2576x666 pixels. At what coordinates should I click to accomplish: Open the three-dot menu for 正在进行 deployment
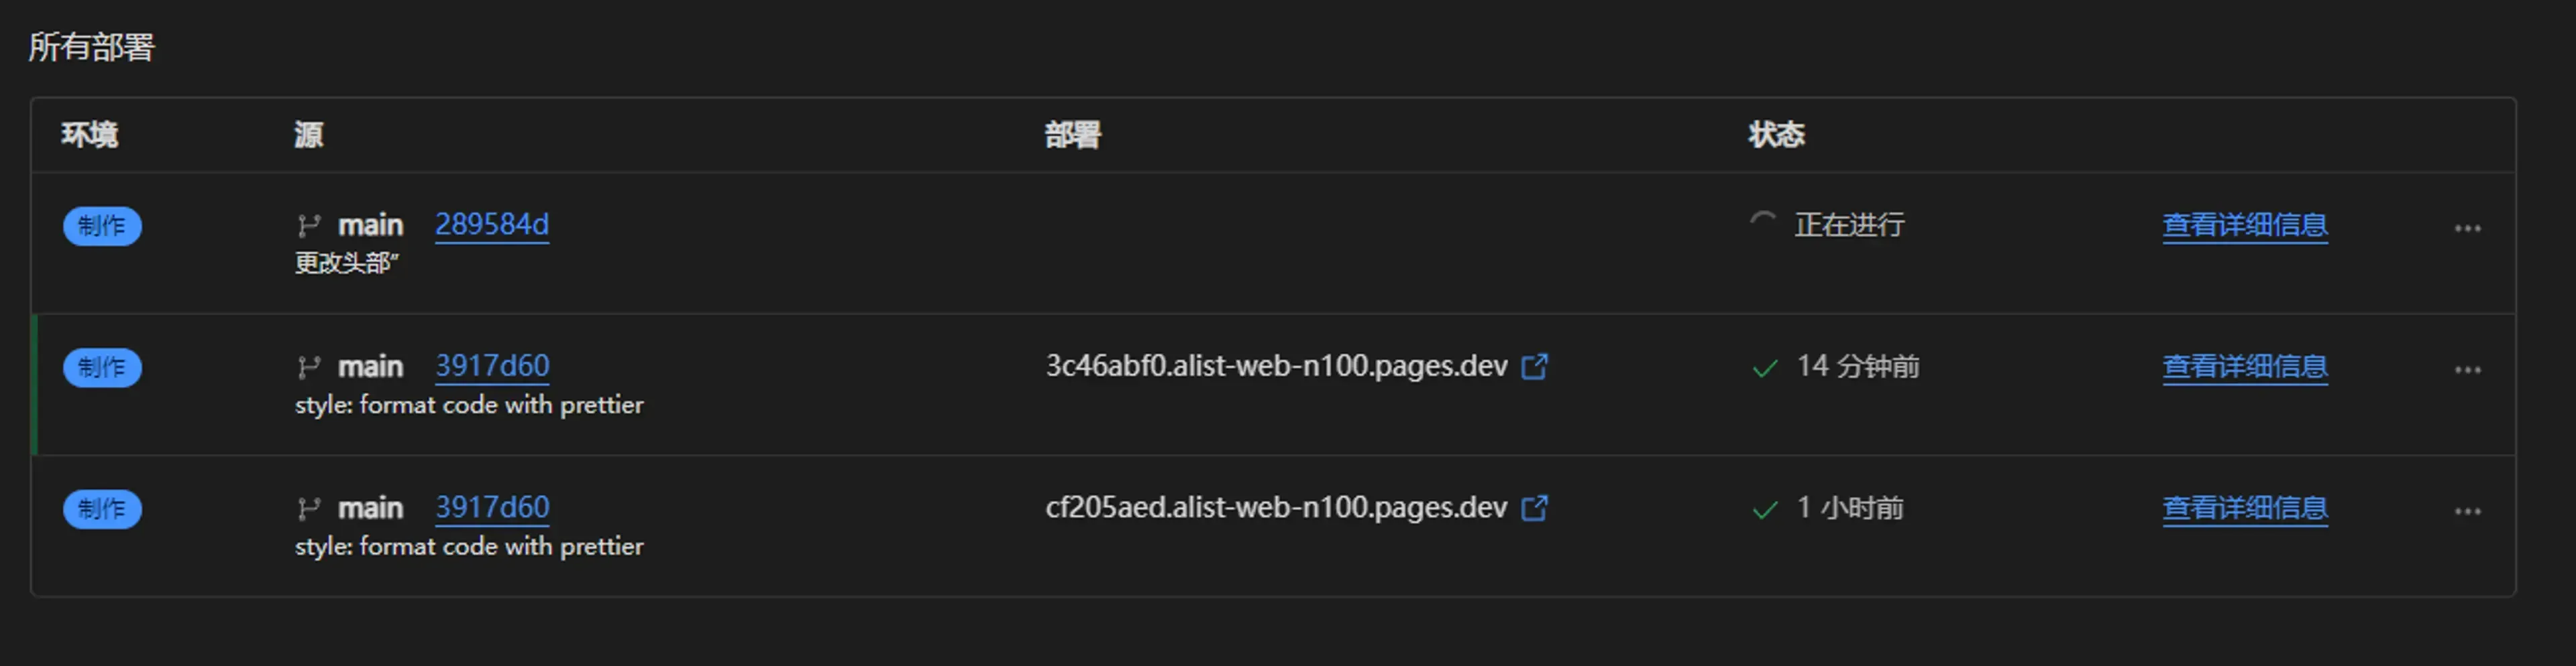(x=2467, y=228)
